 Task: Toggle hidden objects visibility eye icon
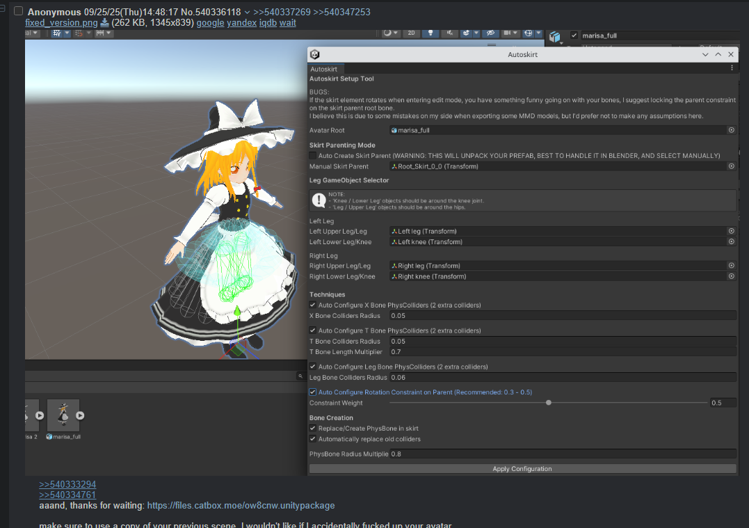pyautogui.click(x=490, y=33)
